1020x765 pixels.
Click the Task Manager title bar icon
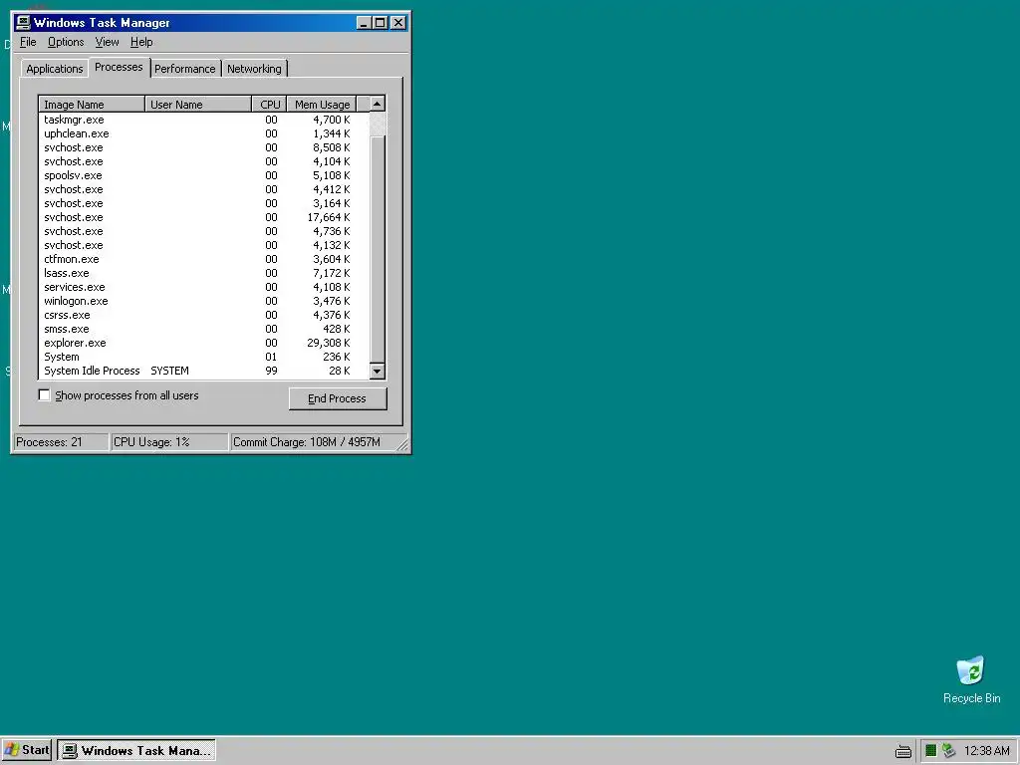click(24, 23)
